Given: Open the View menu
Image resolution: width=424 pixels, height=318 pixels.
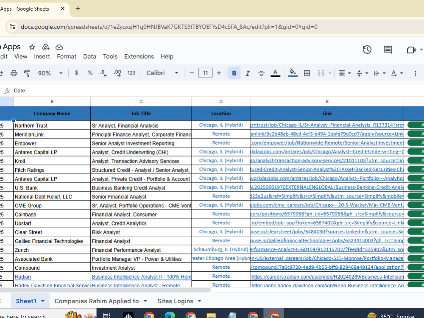Looking at the screenshot, I should pos(21,56).
